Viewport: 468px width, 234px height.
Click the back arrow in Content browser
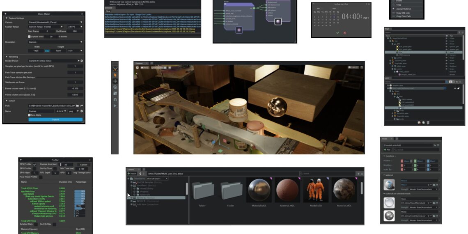[140, 174]
